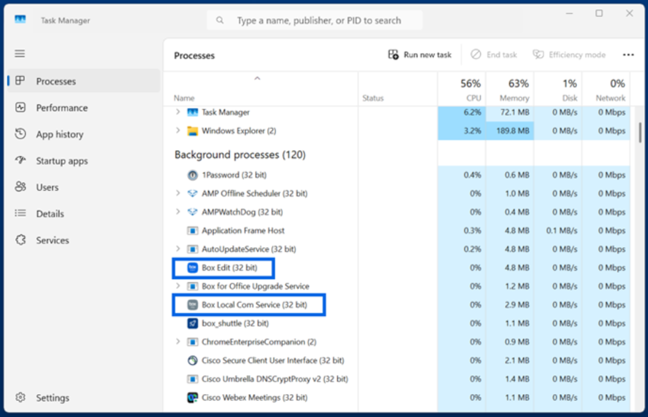The width and height of the screenshot is (648, 417).
Task: Expand the Windows Explorer process group
Action: (x=178, y=130)
